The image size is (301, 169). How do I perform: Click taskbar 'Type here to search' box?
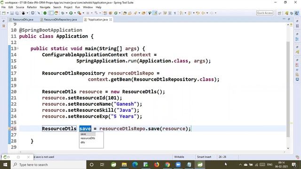point(48,165)
